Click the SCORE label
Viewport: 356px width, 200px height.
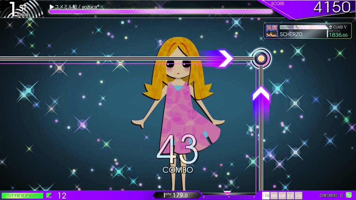pyautogui.click(x=278, y=4)
